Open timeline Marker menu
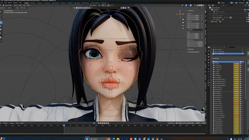This screenshot has width=249, height=140. coord(22,123)
